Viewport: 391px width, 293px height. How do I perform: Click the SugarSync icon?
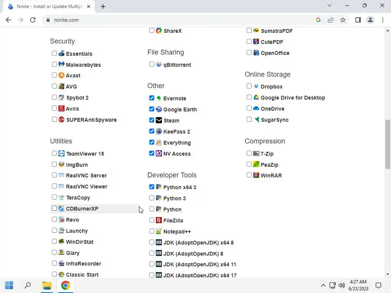coord(256,119)
